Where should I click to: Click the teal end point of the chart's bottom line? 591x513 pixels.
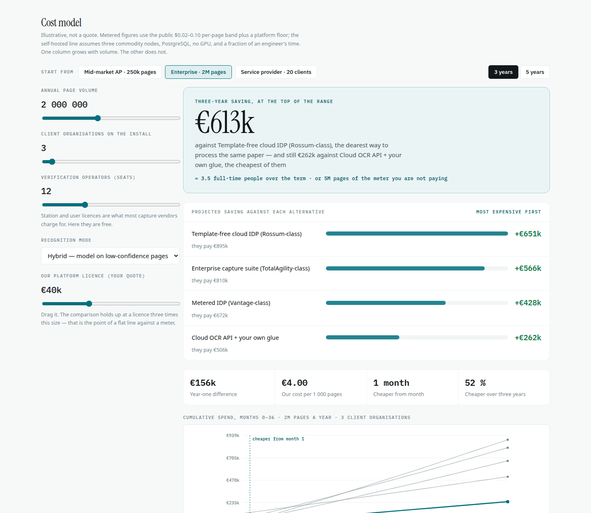pos(508,502)
